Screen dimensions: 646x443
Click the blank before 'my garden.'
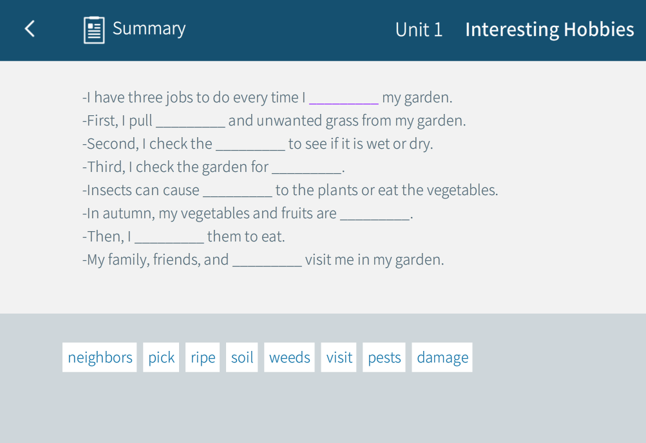(x=344, y=99)
